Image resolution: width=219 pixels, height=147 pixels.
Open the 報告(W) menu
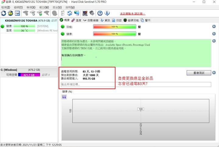(x=44, y=7)
